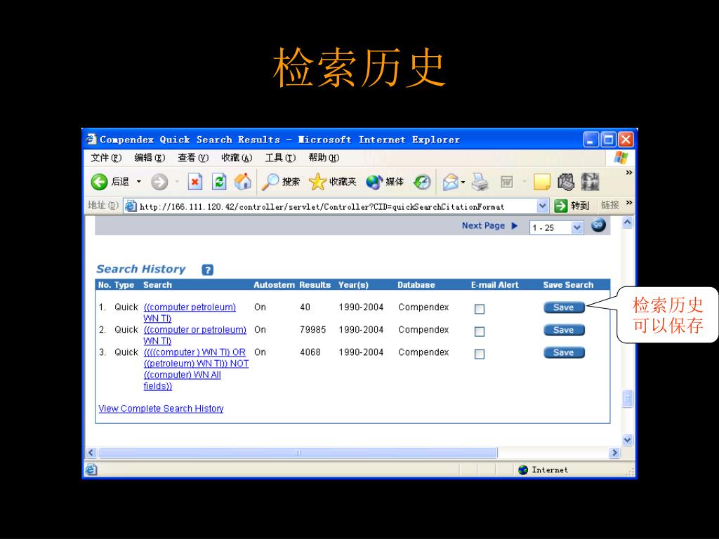Open the 查看(V) menu
The height and width of the screenshot is (539, 719).
tap(193, 158)
